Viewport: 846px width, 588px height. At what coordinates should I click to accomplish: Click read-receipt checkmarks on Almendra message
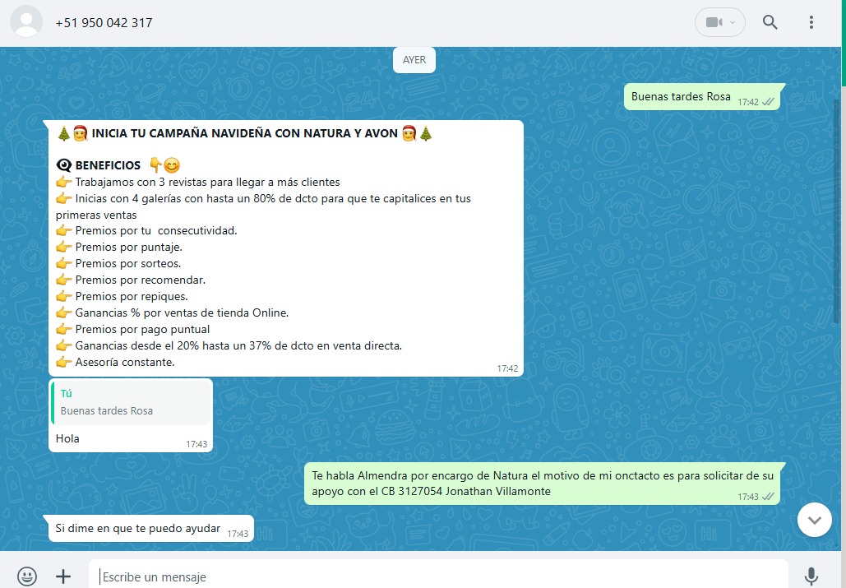pyautogui.click(x=768, y=497)
